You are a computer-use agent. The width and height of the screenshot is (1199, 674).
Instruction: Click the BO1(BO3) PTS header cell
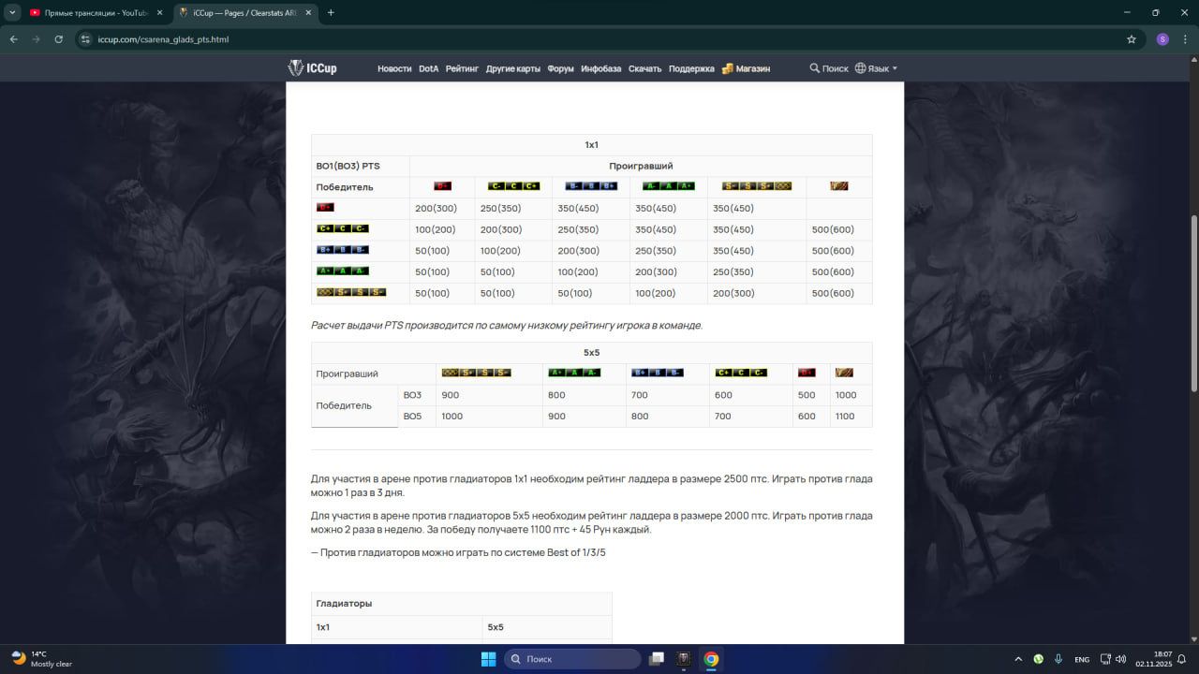[x=361, y=166]
